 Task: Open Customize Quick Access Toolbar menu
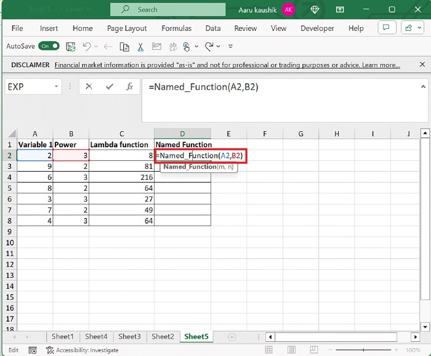231,46
